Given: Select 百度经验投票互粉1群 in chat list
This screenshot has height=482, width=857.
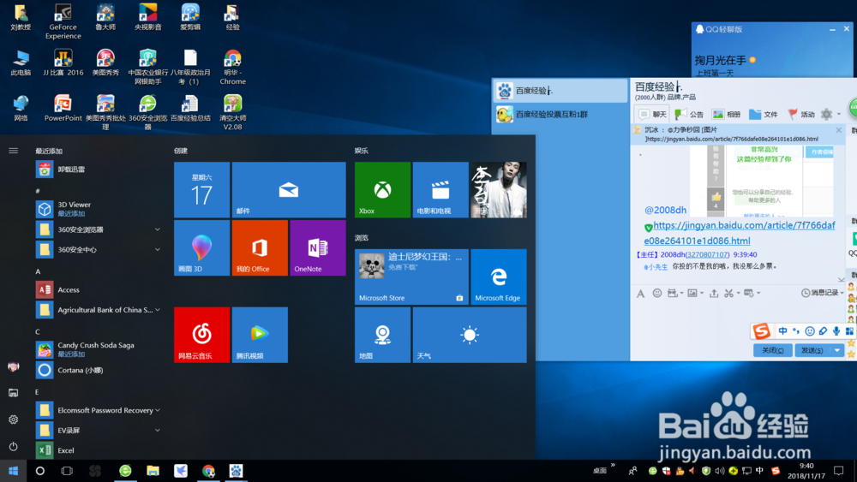Looking at the screenshot, I should point(560,114).
